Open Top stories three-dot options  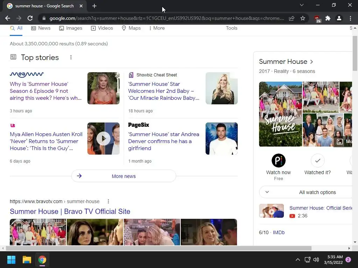point(71,57)
